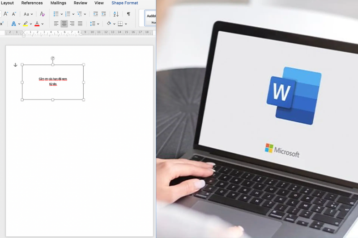Apply yellow text highlight color
Viewport: 358px width, 238px height.
click(26, 24)
